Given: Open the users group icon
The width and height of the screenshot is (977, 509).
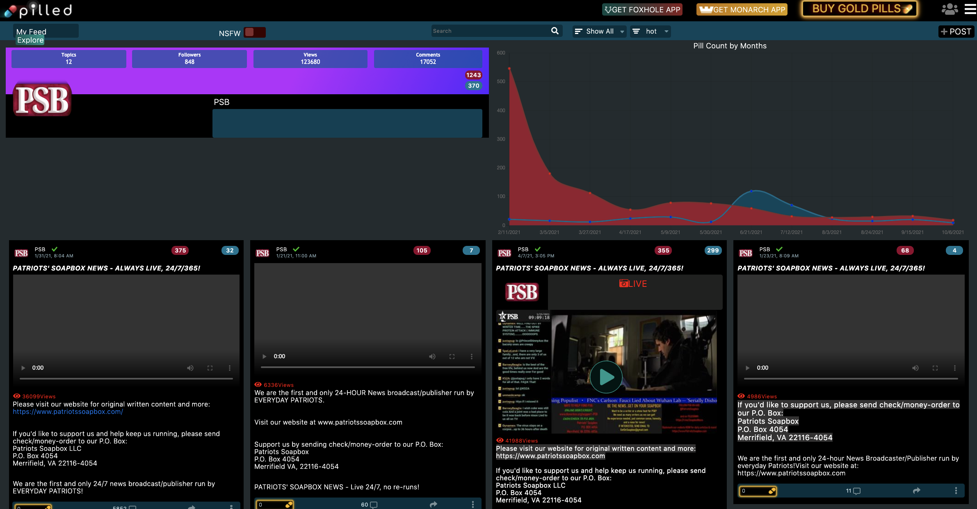Looking at the screenshot, I should (950, 9).
